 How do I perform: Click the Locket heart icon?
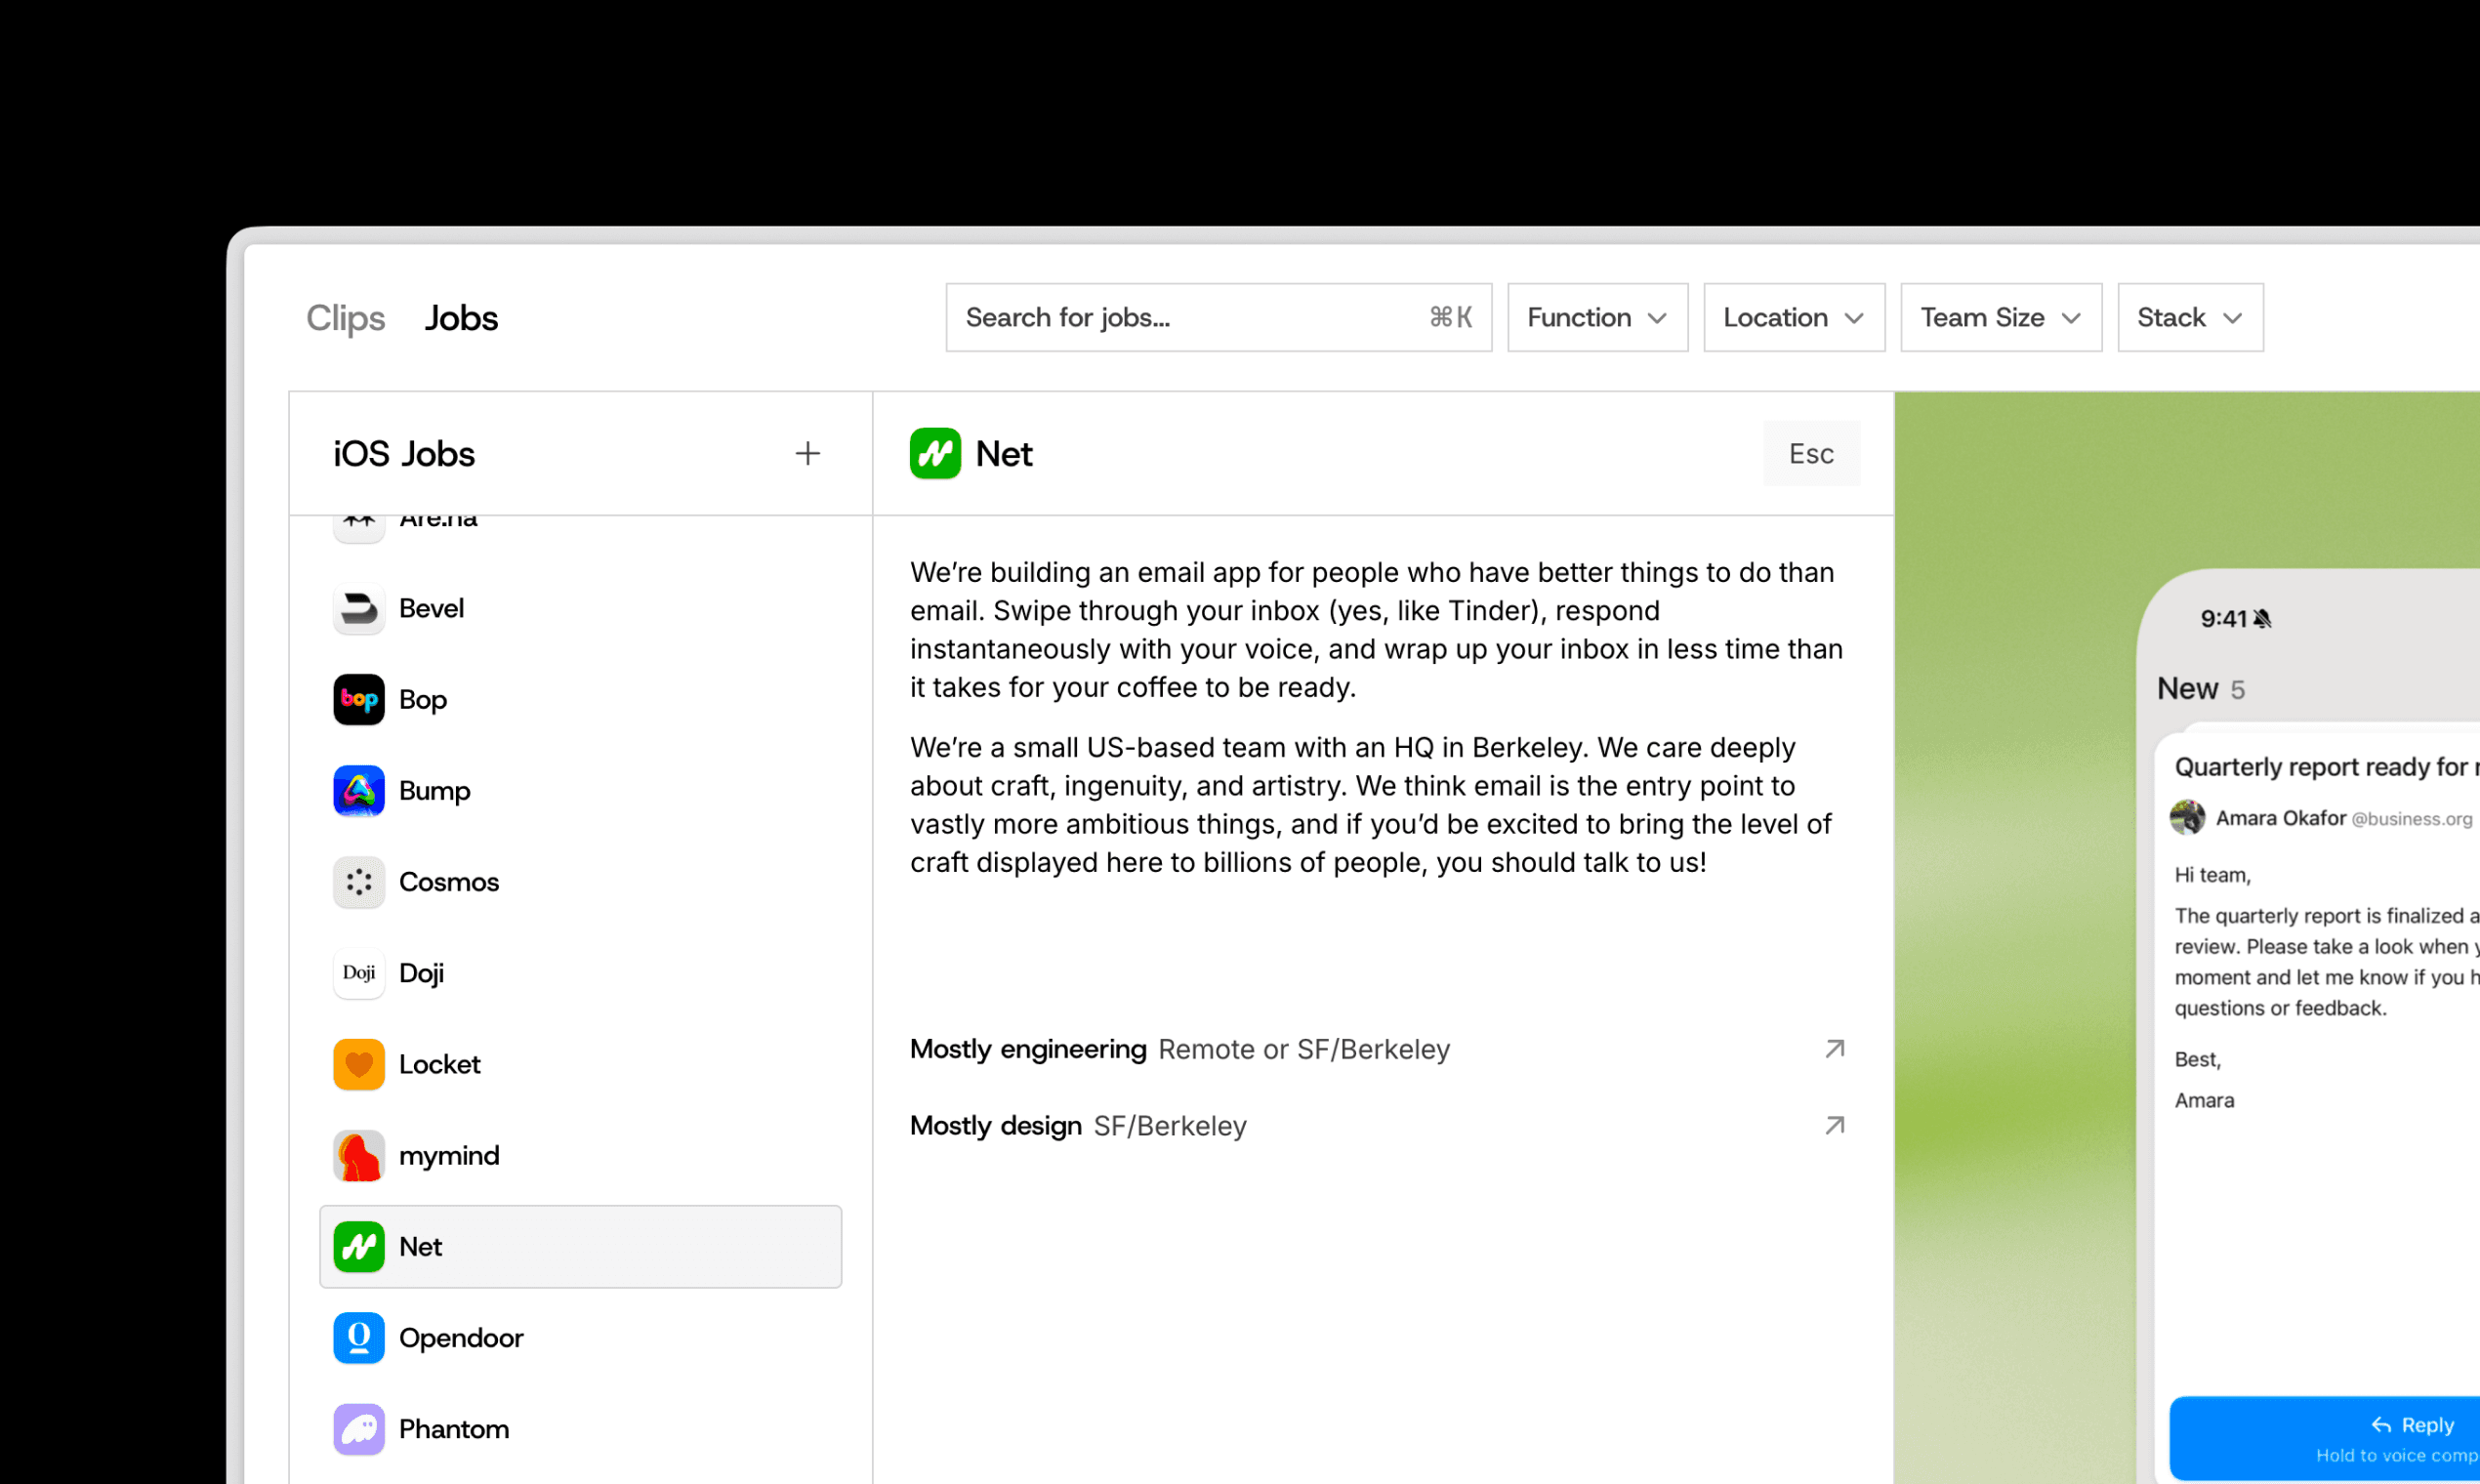(x=358, y=1064)
